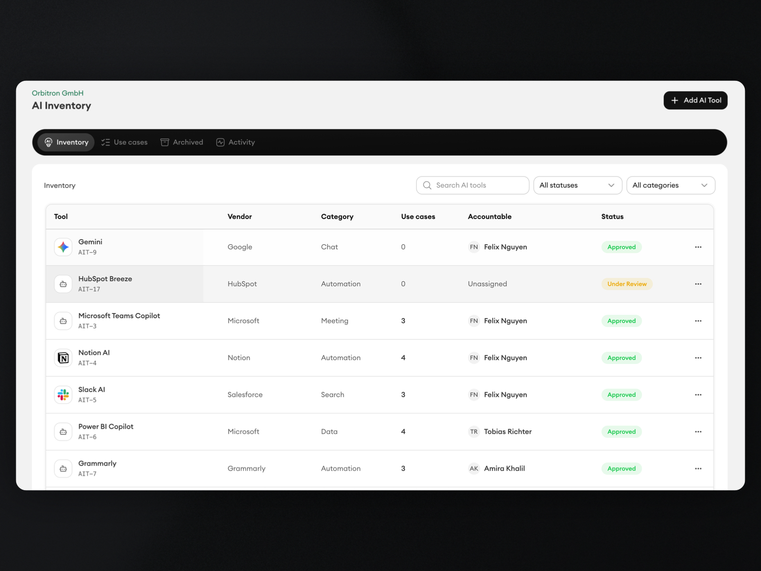Sort by the Status column header

point(612,217)
